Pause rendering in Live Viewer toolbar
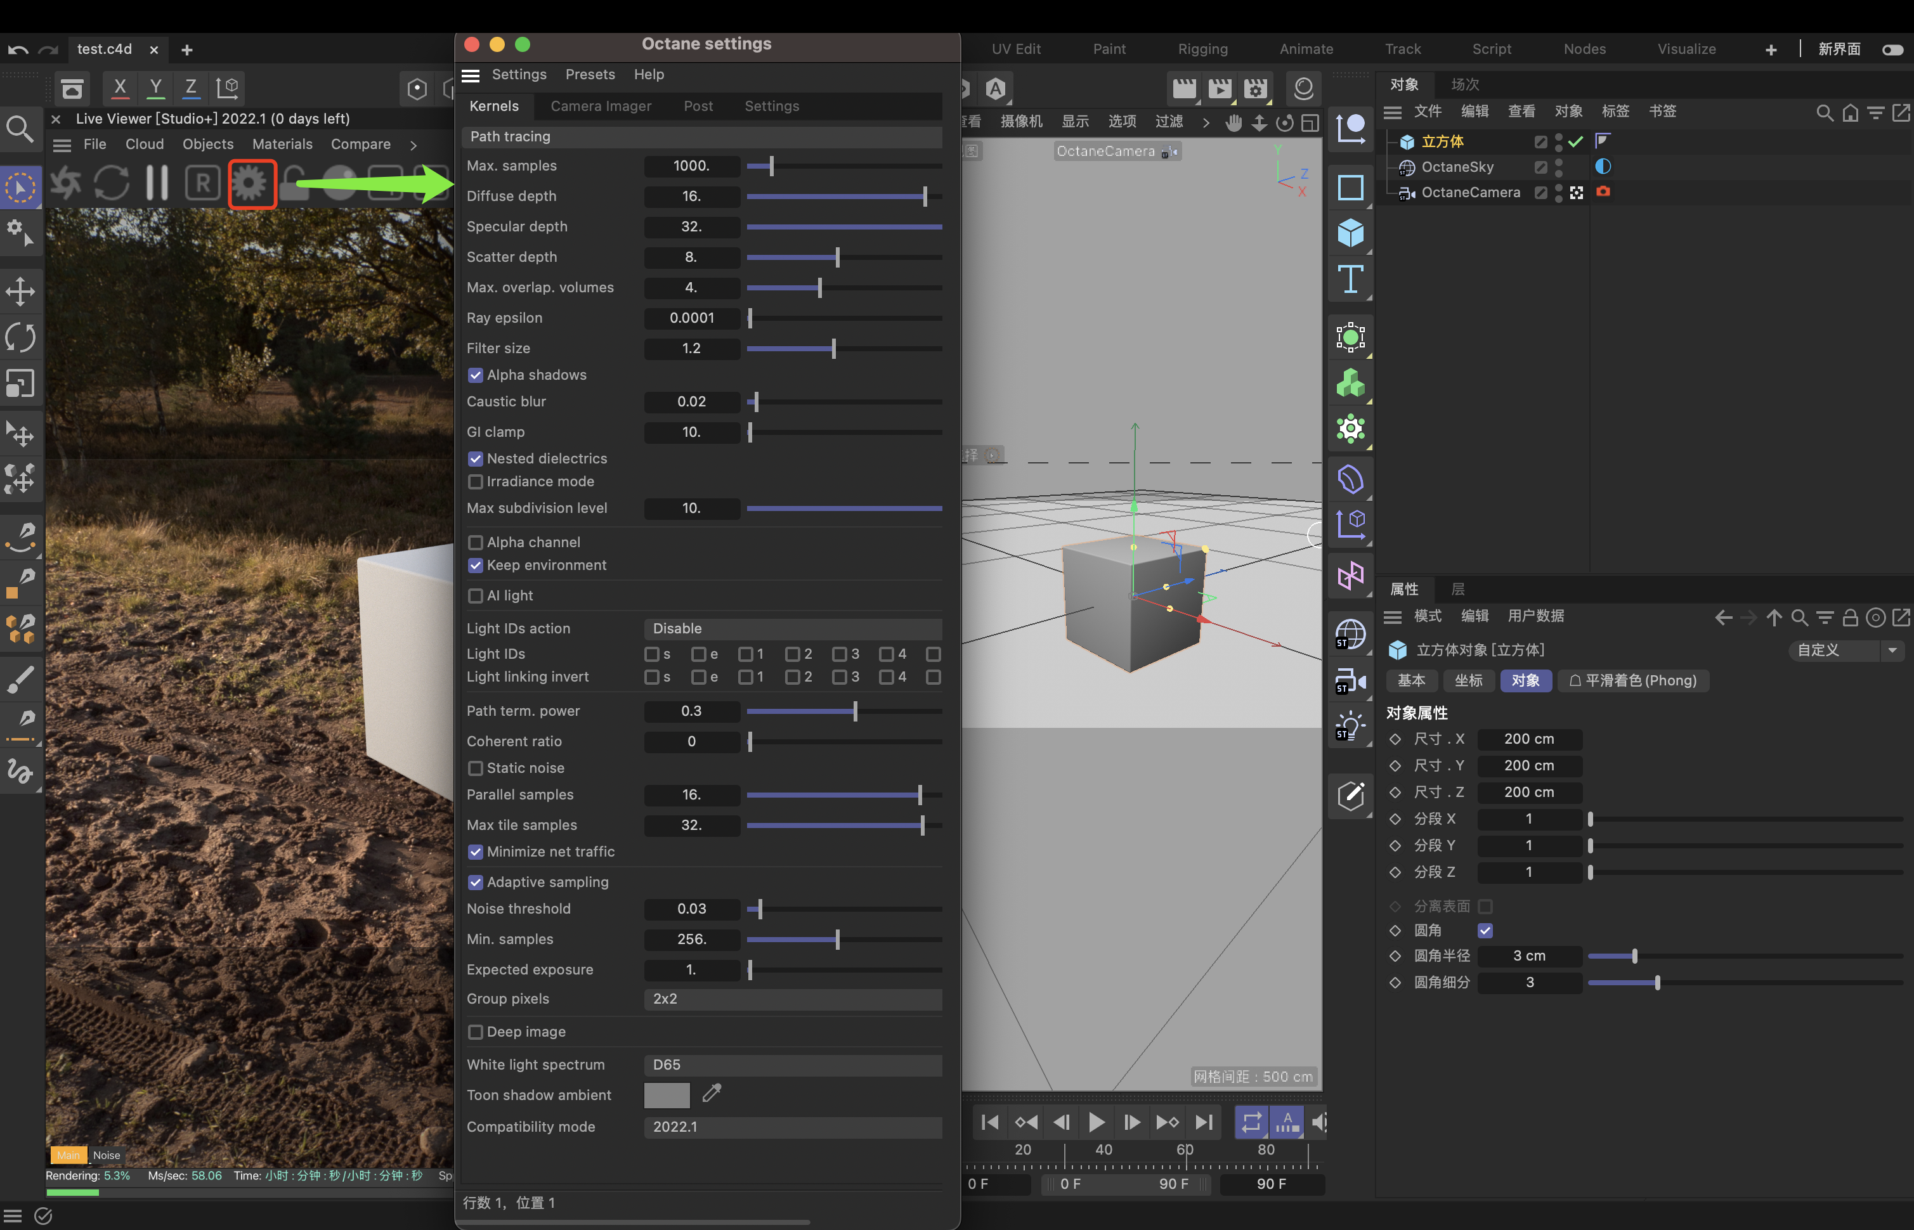The image size is (1914, 1230). click(157, 184)
